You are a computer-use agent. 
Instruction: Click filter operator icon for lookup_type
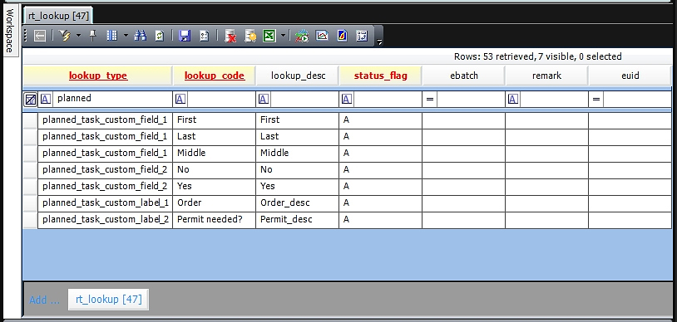(x=46, y=100)
